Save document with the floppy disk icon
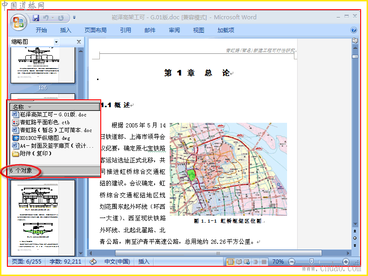The image size is (368, 276). 36,17
